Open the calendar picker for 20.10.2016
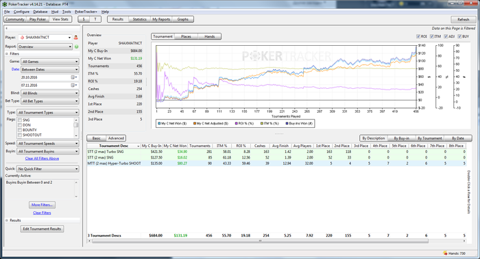 click(73, 77)
